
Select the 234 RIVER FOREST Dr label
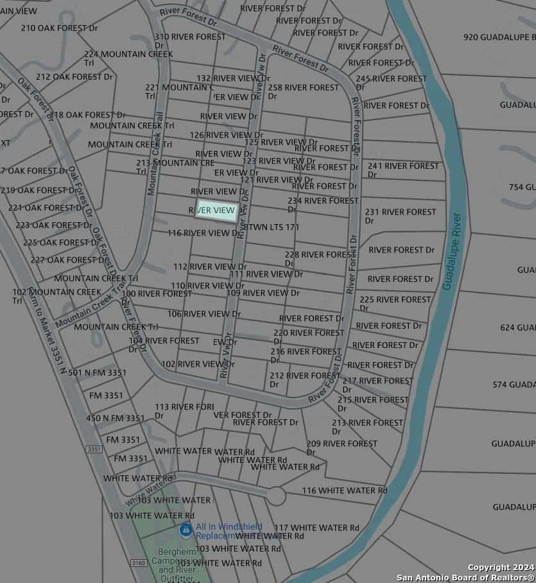[323, 204]
